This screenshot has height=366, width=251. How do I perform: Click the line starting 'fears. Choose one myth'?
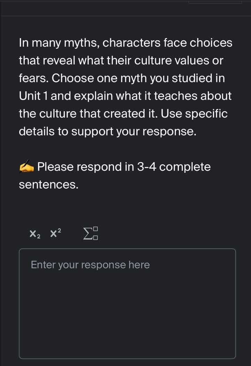coord(122,78)
